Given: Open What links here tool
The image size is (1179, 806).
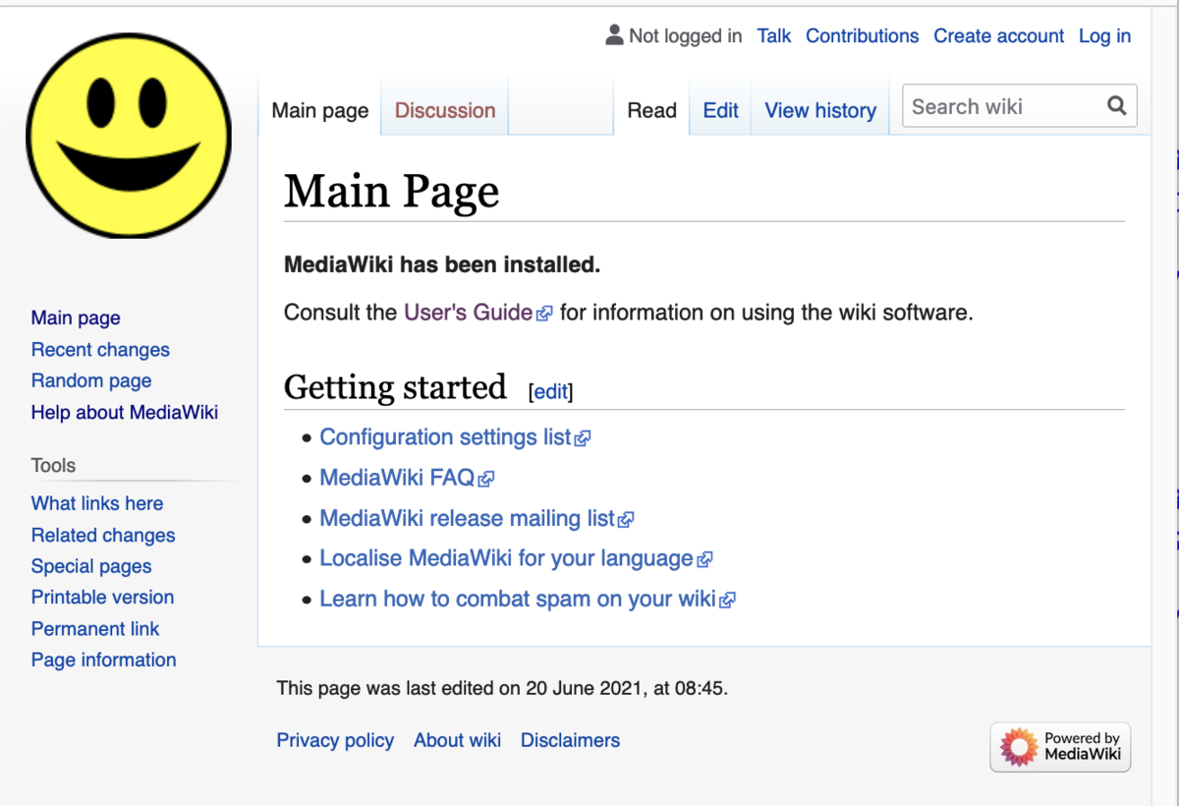Looking at the screenshot, I should (x=97, y=503).
